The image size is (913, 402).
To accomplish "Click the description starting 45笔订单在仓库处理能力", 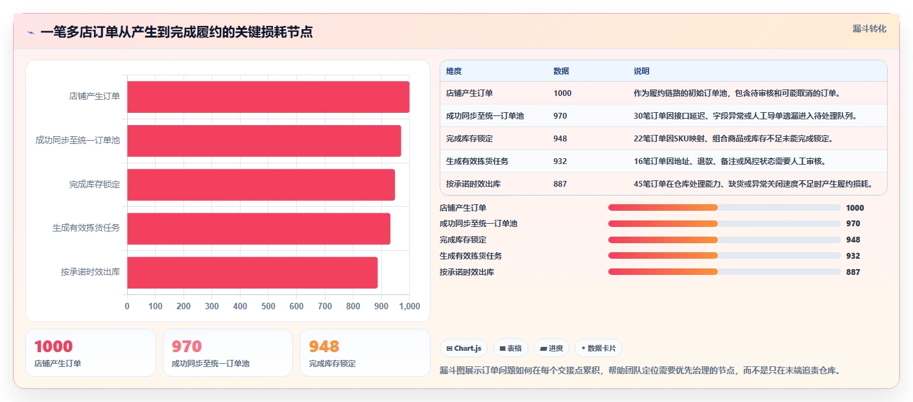I will pyautogui.click(x=753, y=184).
